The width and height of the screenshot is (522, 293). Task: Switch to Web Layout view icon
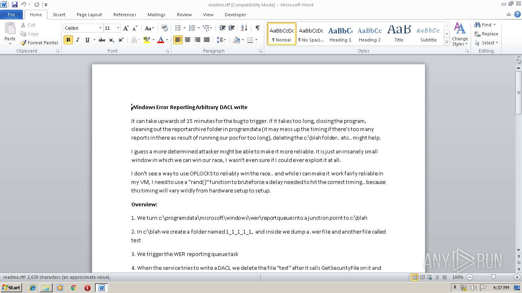click(429, 277)
